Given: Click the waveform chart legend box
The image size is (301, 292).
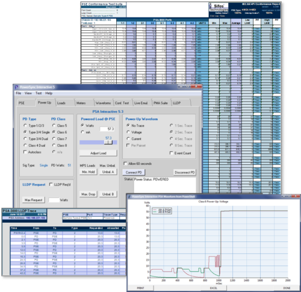Looking at the screenshot, I should coord(161,211).
